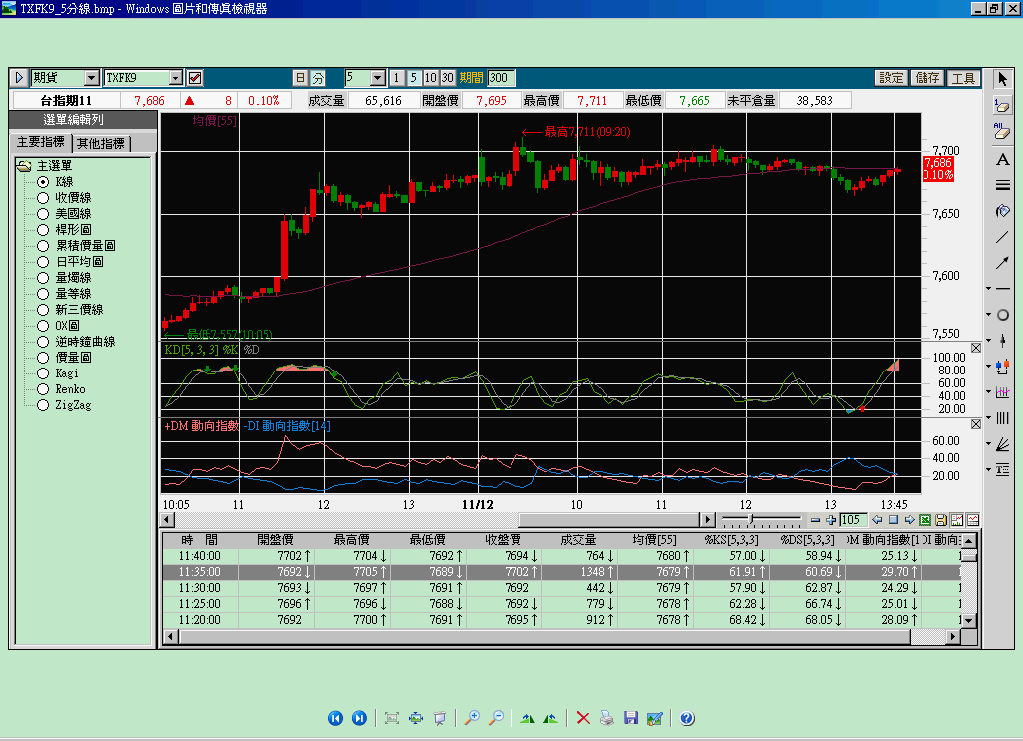Click the Excel export icon below the chart
This screenshot has height=741, width=1023.
925,520
